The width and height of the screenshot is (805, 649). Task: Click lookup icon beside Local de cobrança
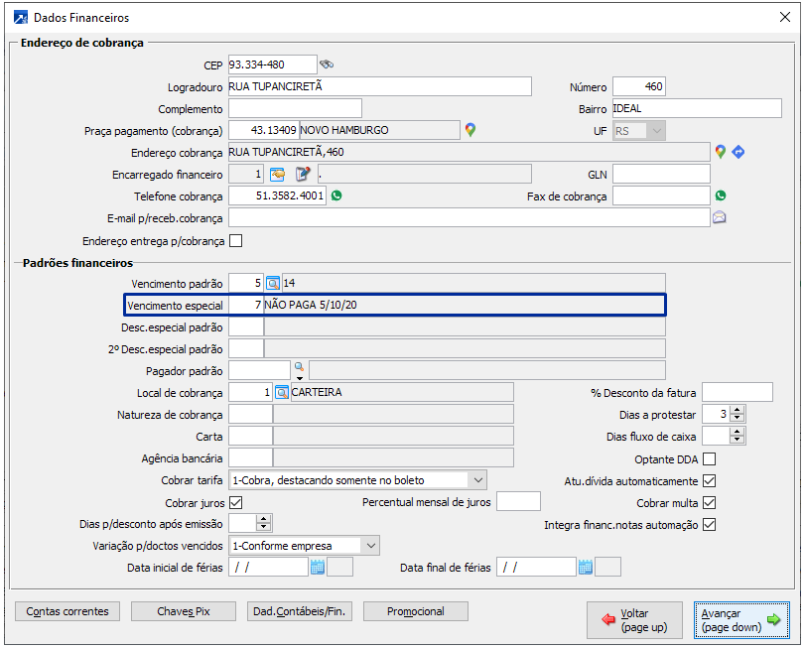coord(281,393)
